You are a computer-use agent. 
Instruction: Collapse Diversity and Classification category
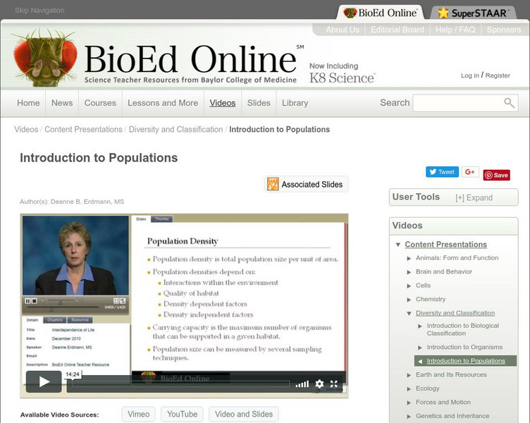point(409,314)
